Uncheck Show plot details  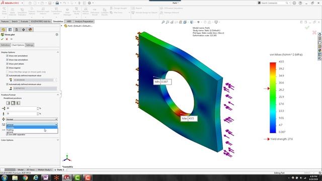coord(8,64)
